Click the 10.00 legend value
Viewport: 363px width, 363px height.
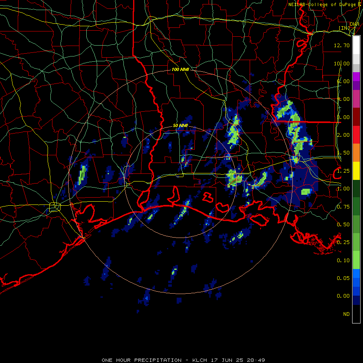click(x=342, y=63)
